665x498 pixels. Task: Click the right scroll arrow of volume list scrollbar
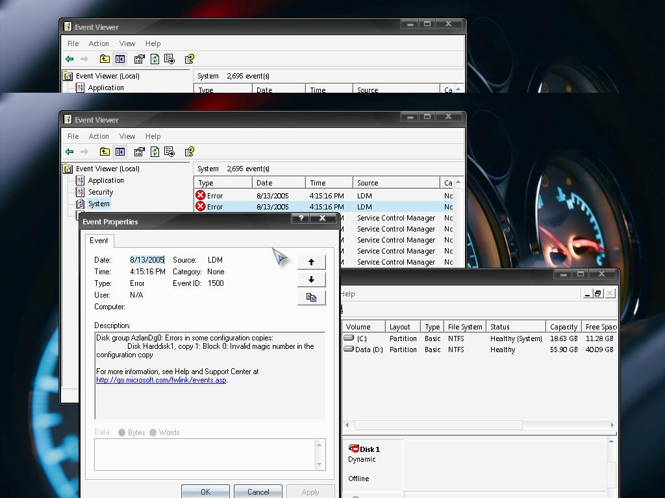pos(612,425)
